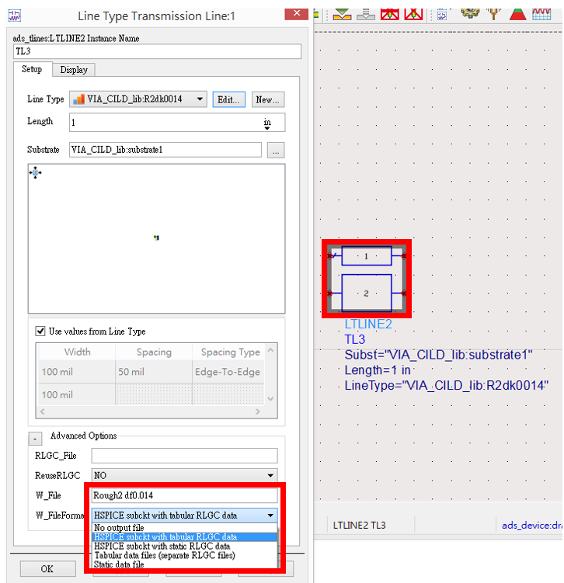
Task: Click the Spacing column header
Action: (154, 352)
